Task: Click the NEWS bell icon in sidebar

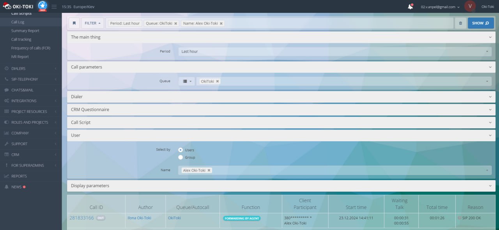Action: [x=7, y=187]
